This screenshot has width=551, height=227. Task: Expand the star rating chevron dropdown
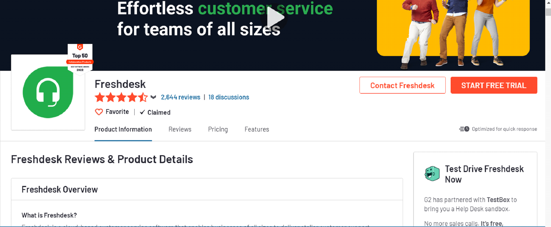pos(153,97)
